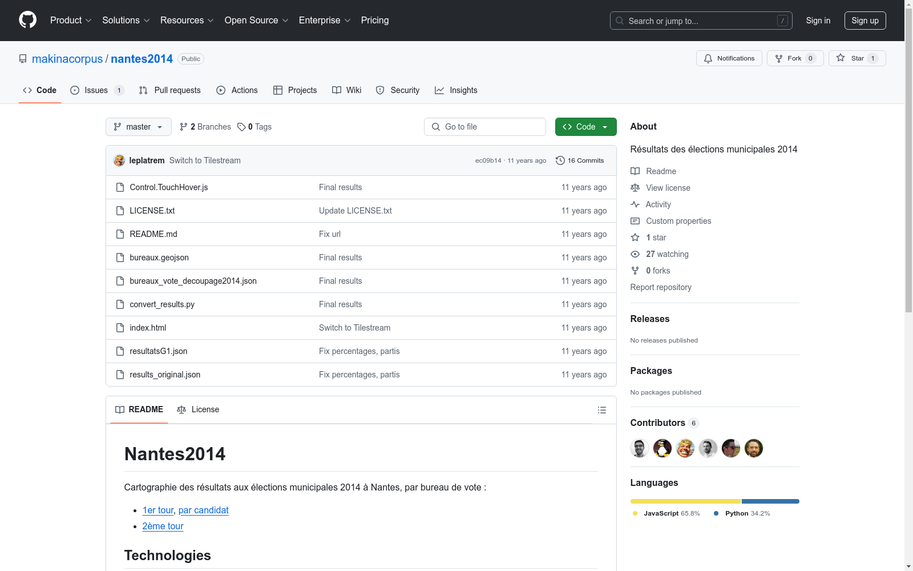Click the book icon next to Readme
The width and height of the screenshot is (913, 571).
(635, 171)
